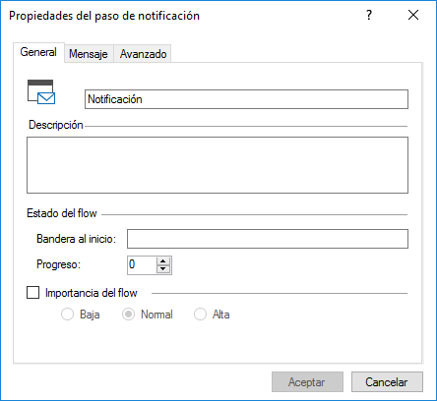Click the Cancelar button
This screenshot has width=437, height=401.
tap(387, 382)
